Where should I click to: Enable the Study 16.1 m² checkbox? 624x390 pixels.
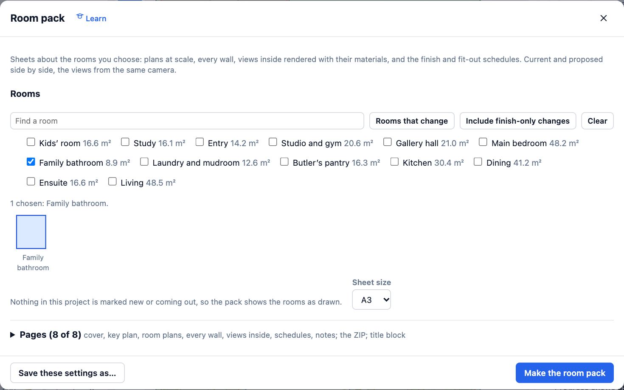[125, 142]
